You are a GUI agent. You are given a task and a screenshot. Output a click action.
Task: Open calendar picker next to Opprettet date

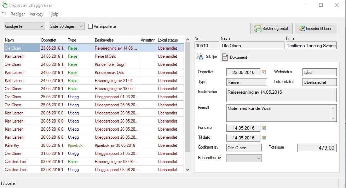pyautogui.click(x=264, y=72)
